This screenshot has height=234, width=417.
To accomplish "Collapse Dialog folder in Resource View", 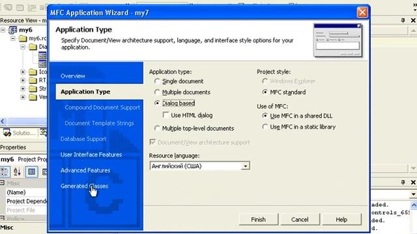I will (23, 47).
